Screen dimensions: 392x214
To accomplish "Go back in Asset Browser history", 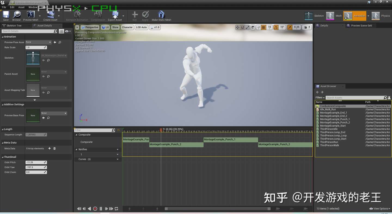I will [317, 92].
